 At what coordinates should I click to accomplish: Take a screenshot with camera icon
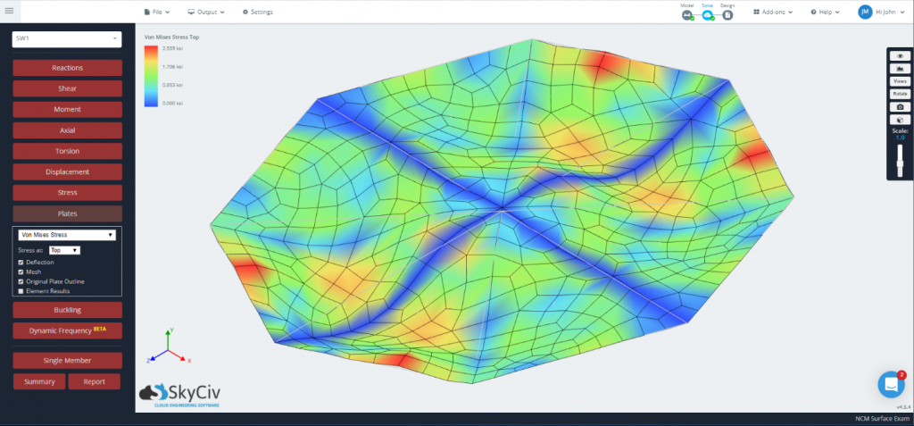pyautogui.click(x=900, y=106)
